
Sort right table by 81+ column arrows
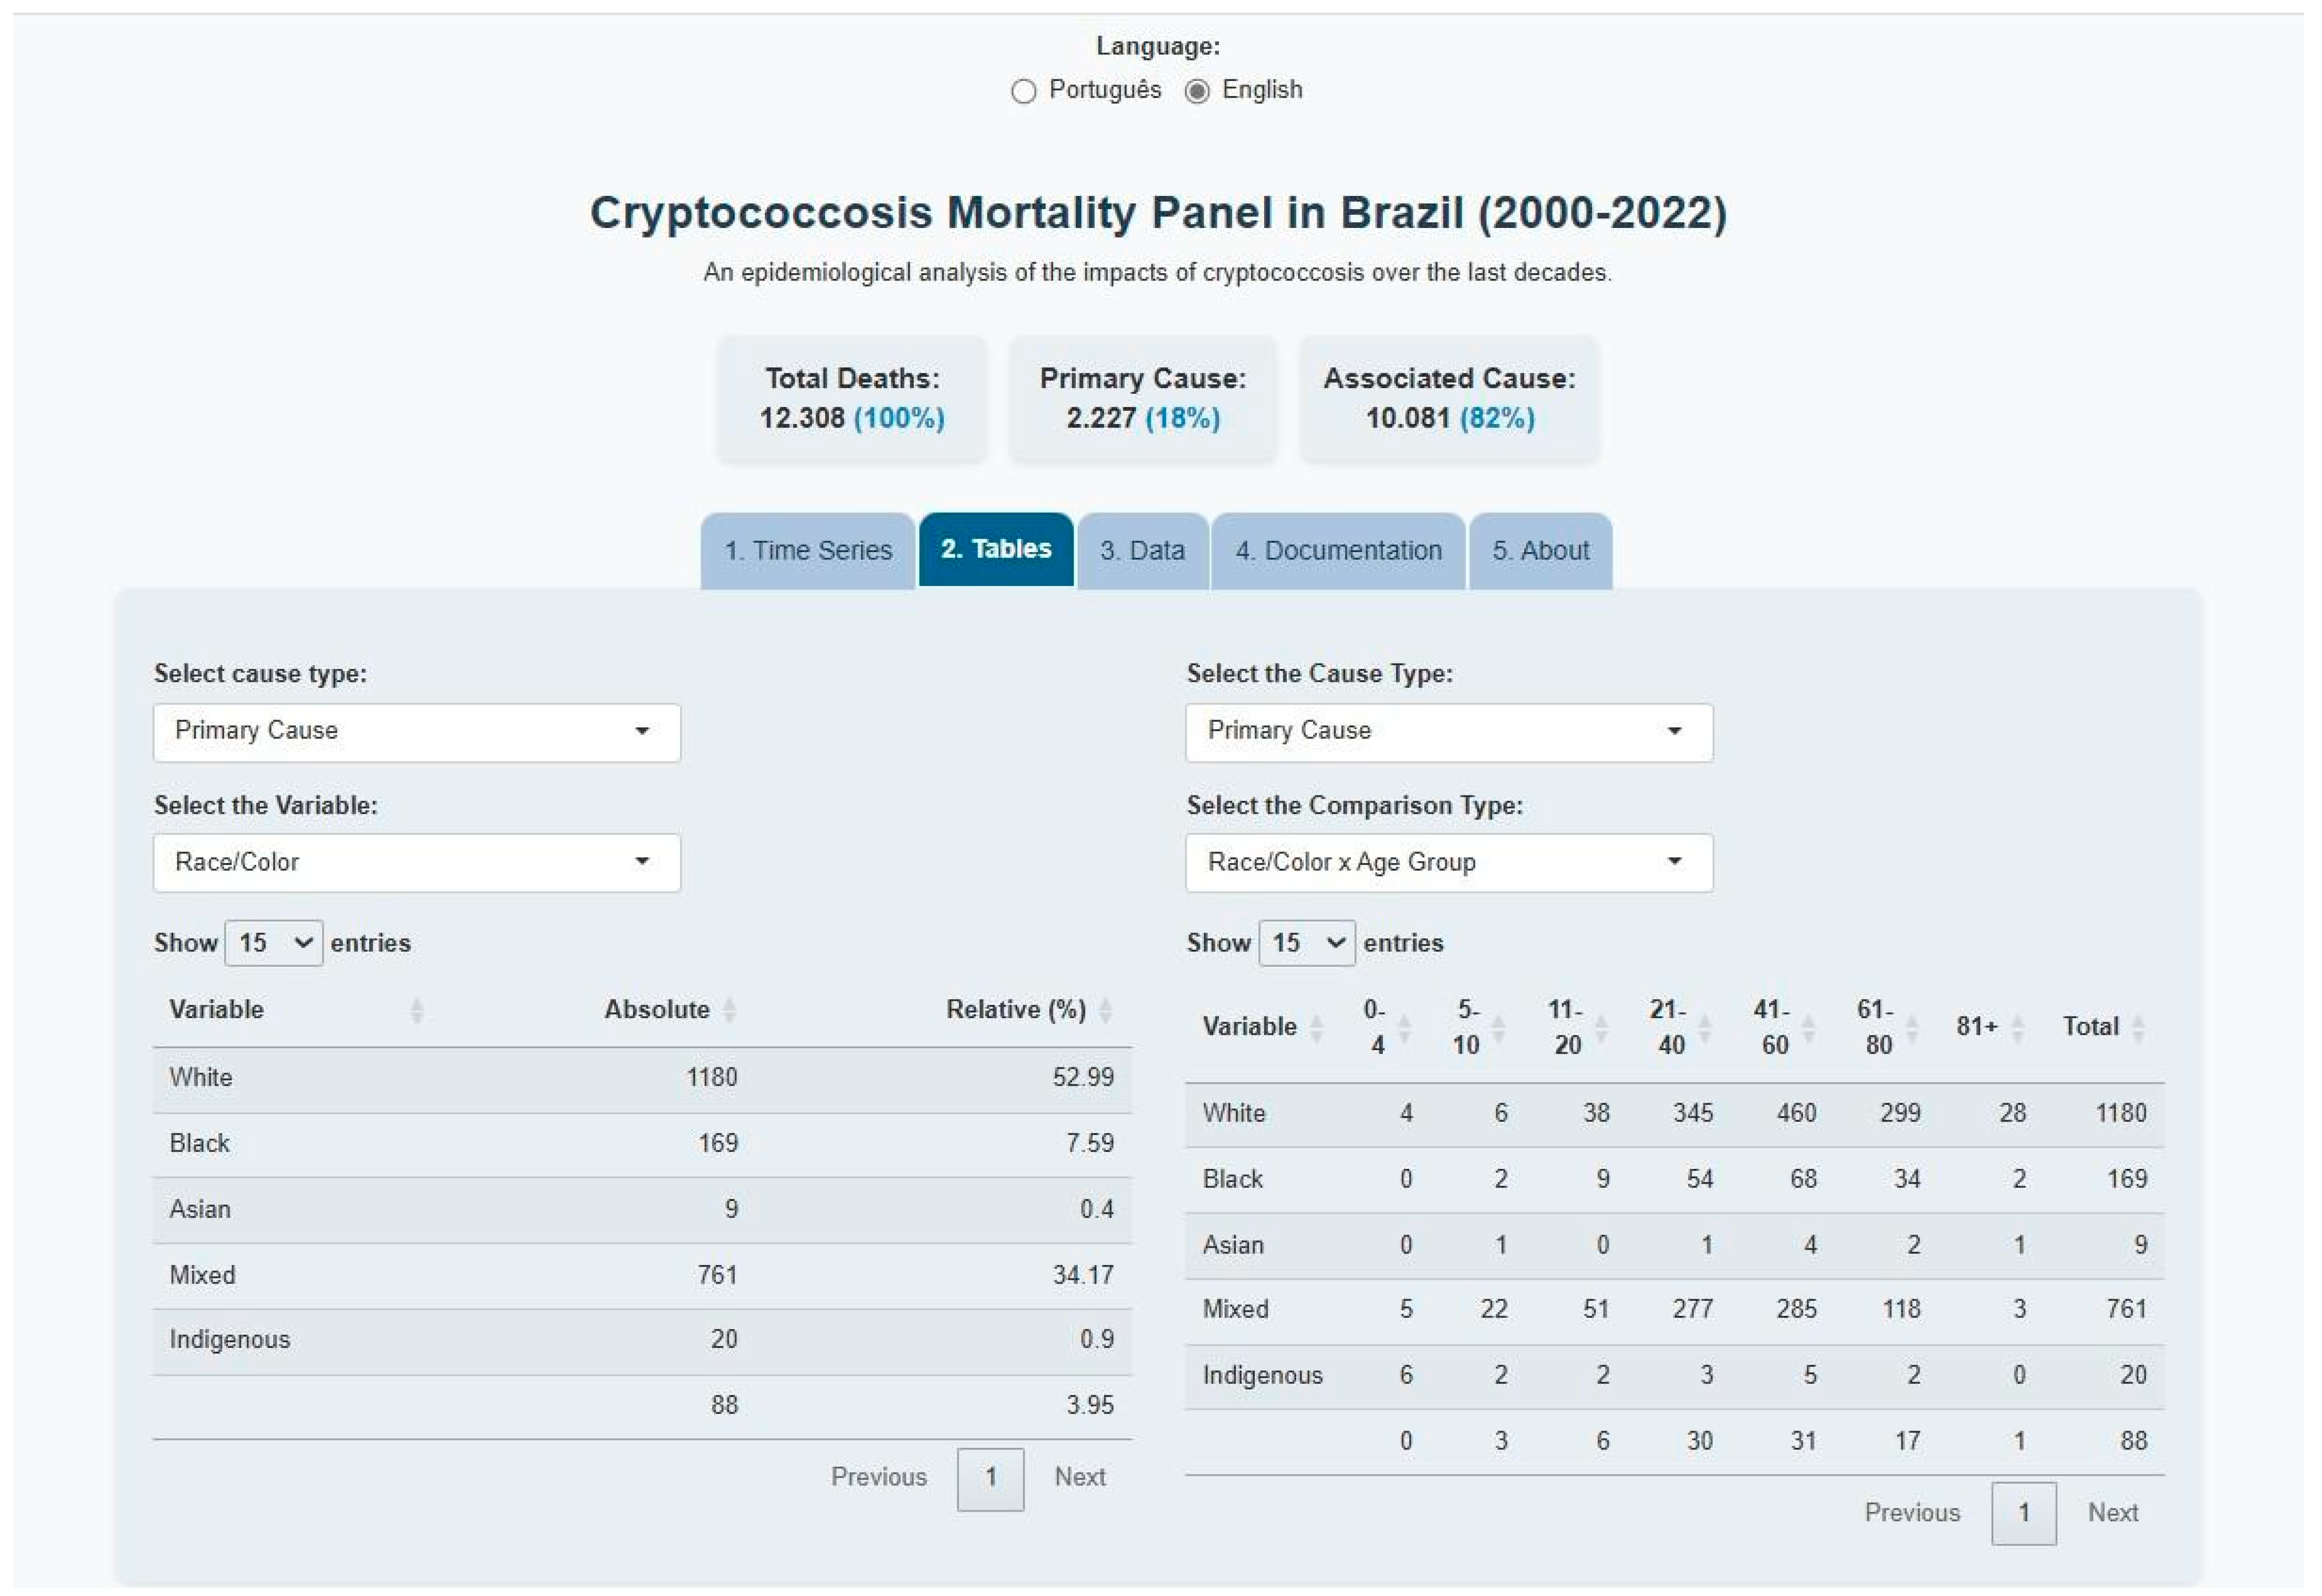pyautogui.click(x=2017, y=1028)
